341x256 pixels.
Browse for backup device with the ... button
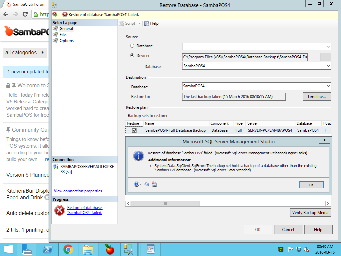coord(325,57)
